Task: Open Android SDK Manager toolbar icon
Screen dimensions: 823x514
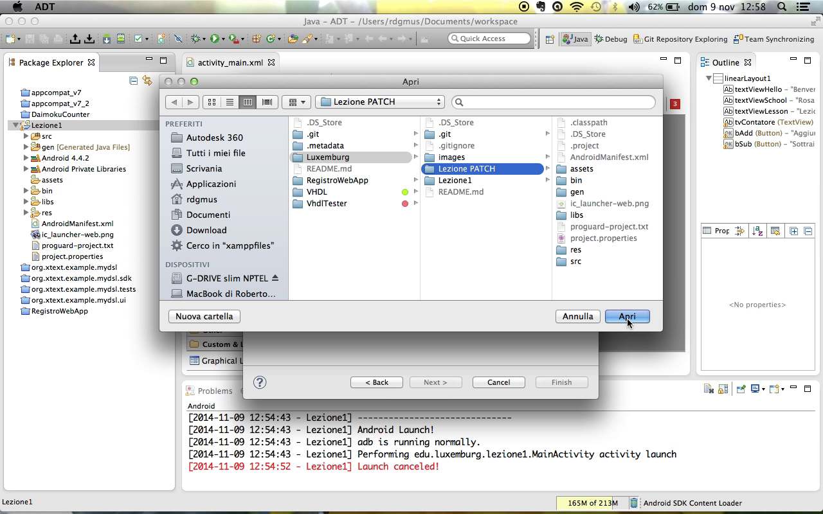Action: (x=106, y=39)
